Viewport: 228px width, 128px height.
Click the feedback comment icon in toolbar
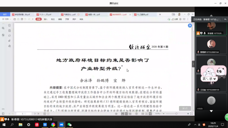pyautogui.click(x=184, y=19)
